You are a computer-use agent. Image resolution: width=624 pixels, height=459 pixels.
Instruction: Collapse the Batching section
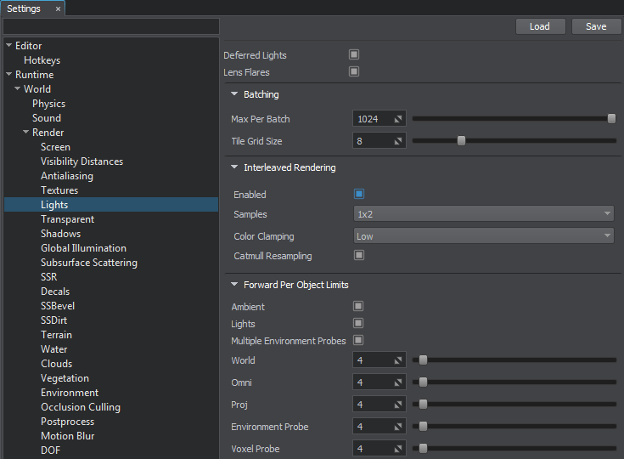point(234,94)
